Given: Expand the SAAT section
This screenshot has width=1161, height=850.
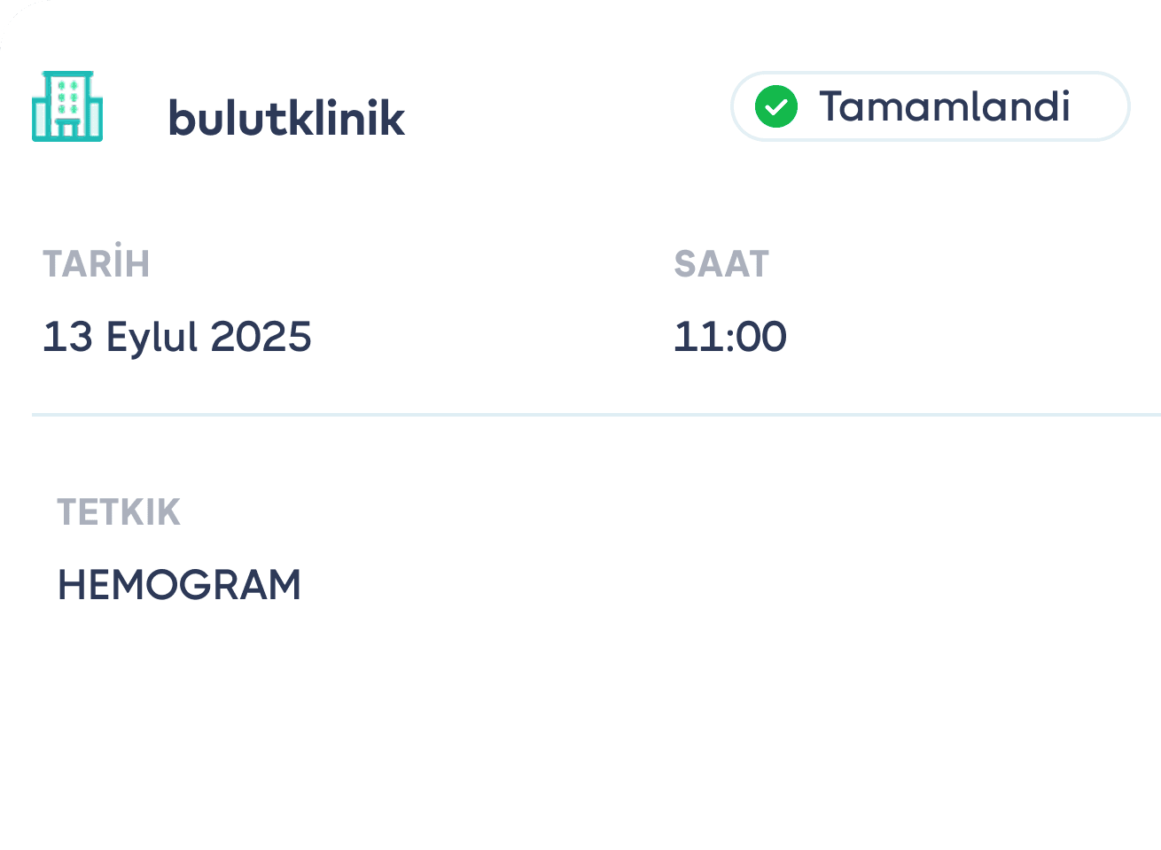Looking at the screenshot, I should [x=721, y=263].
